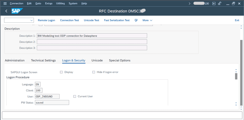
Task: Click the Description 1 field
Action: coord(92,36)
